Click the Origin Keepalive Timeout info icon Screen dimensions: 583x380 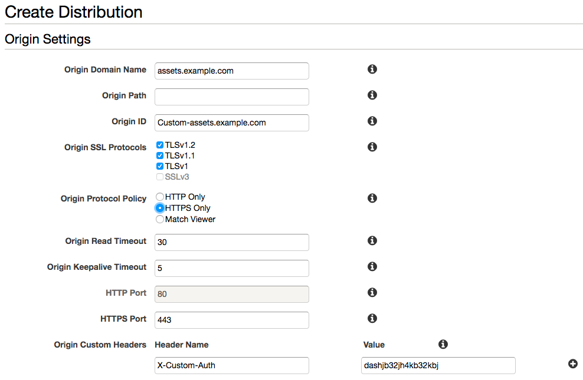[372, 266]
